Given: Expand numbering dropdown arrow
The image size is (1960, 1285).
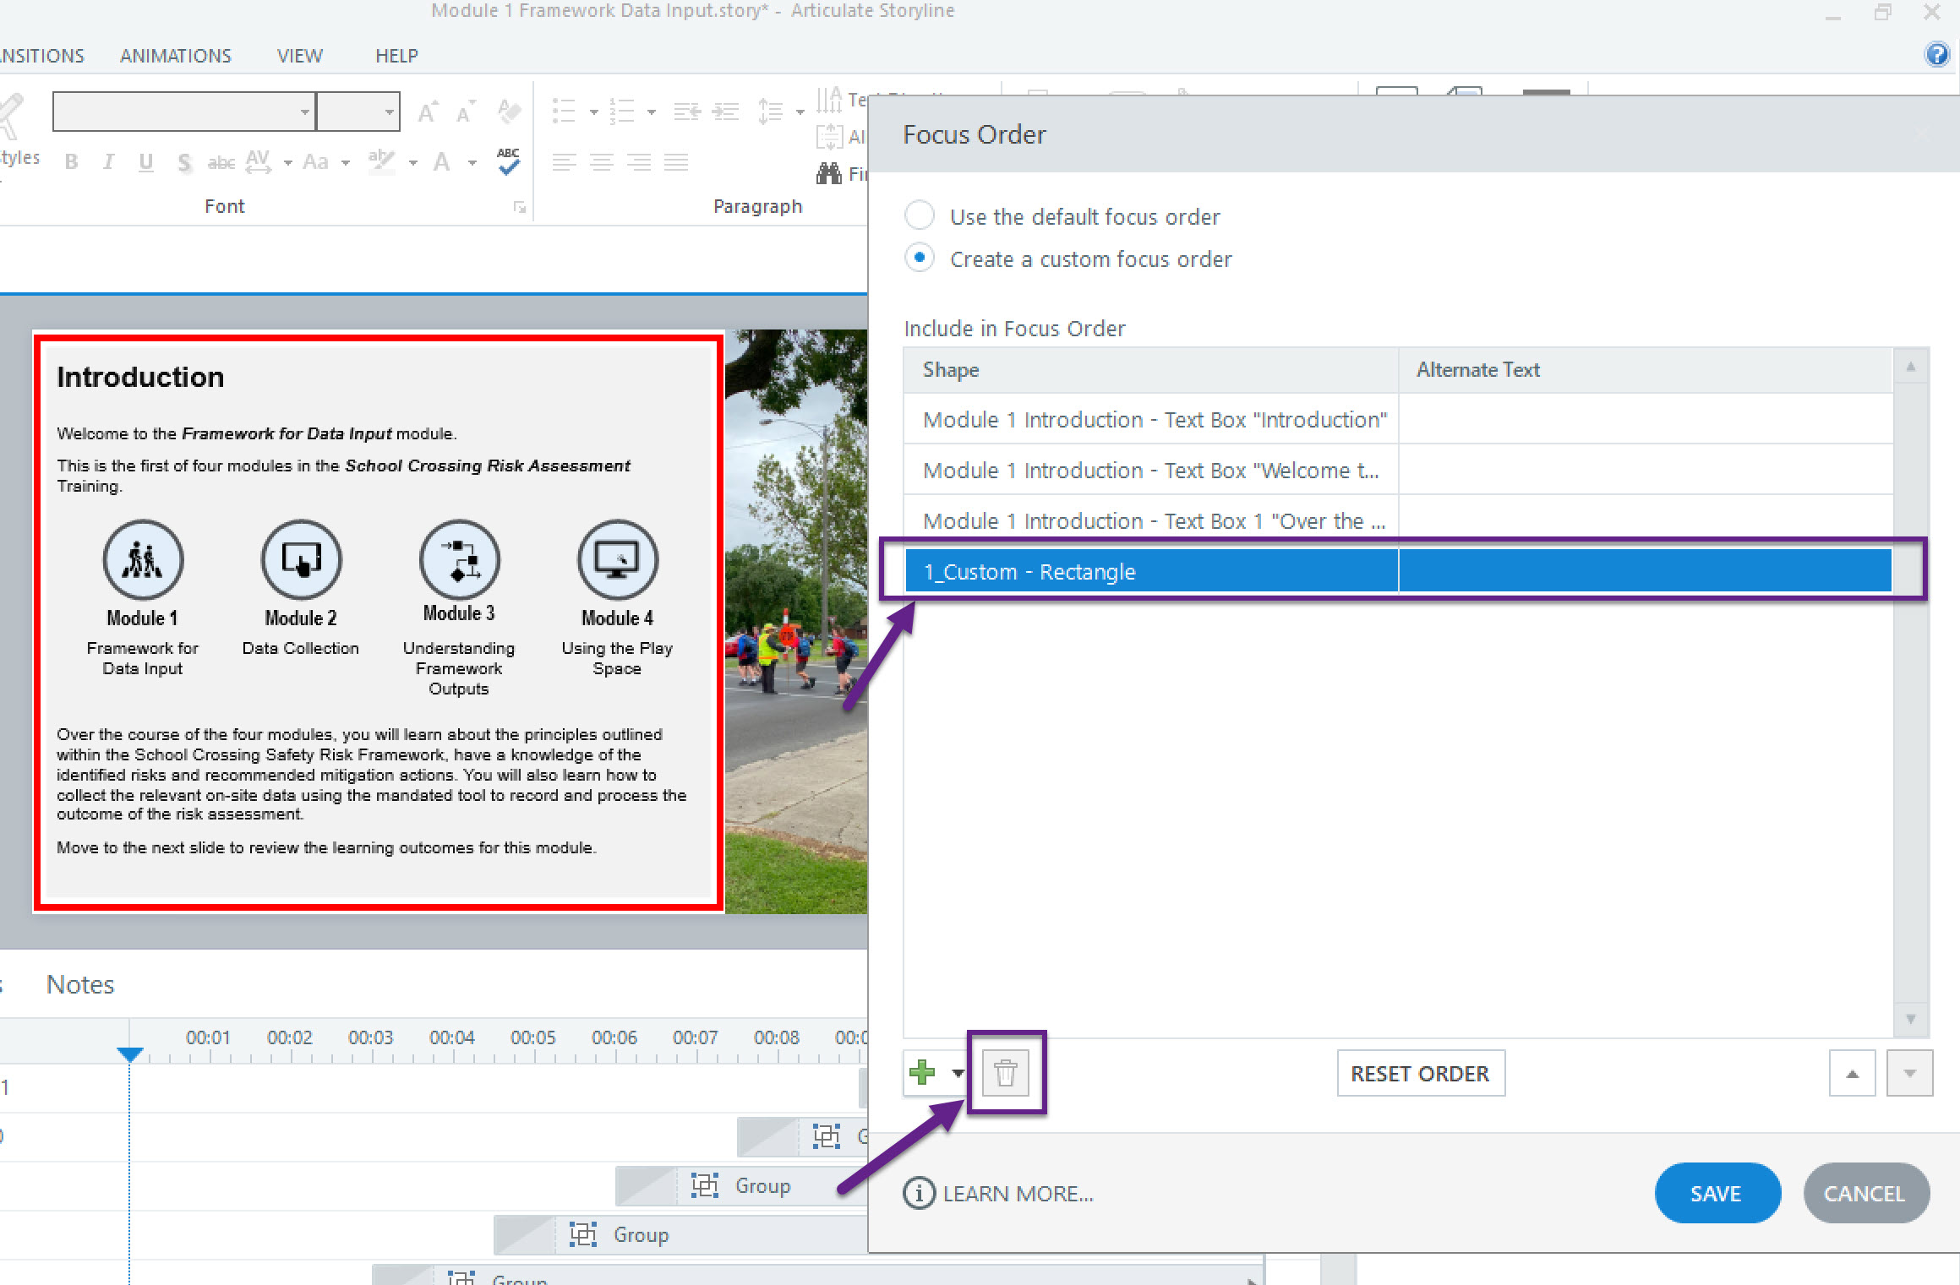Looking at the screenshot, I should tap(651, 112).
